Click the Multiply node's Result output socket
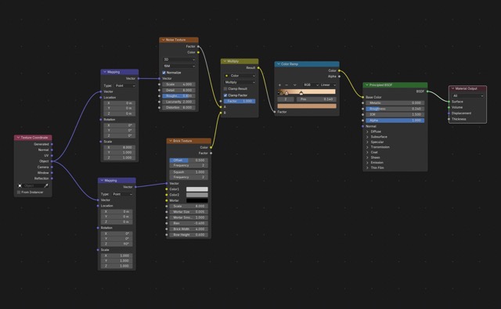The image size is (501, 309). coord(258,68)
